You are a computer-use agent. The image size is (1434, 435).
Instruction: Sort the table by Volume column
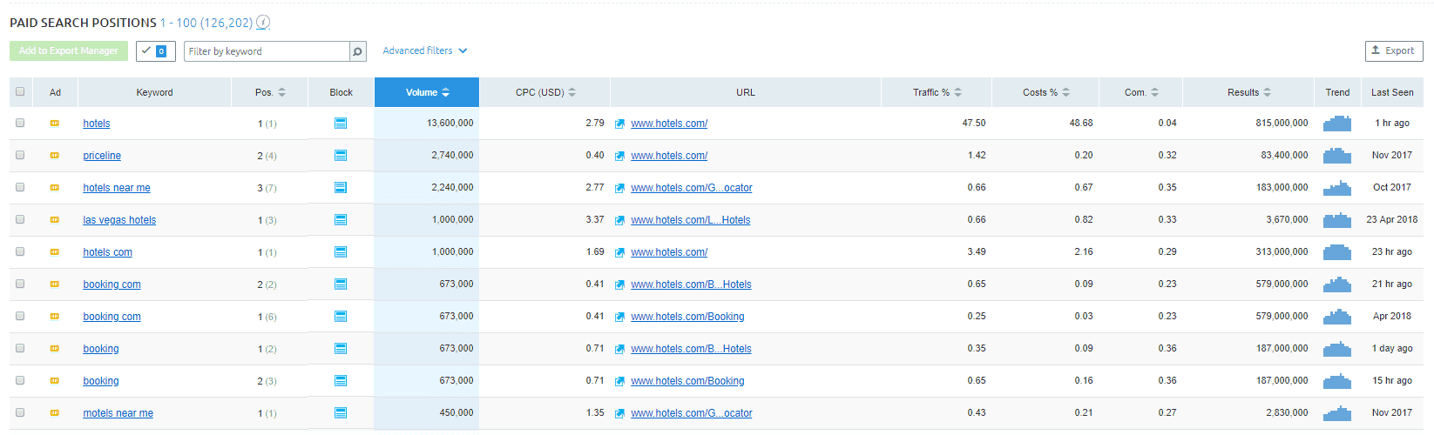tap(427, 92)
